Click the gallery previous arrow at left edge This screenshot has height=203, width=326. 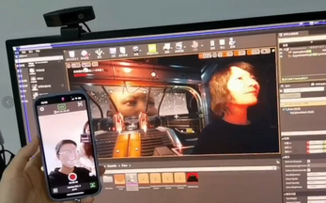(x=8, y=102)
